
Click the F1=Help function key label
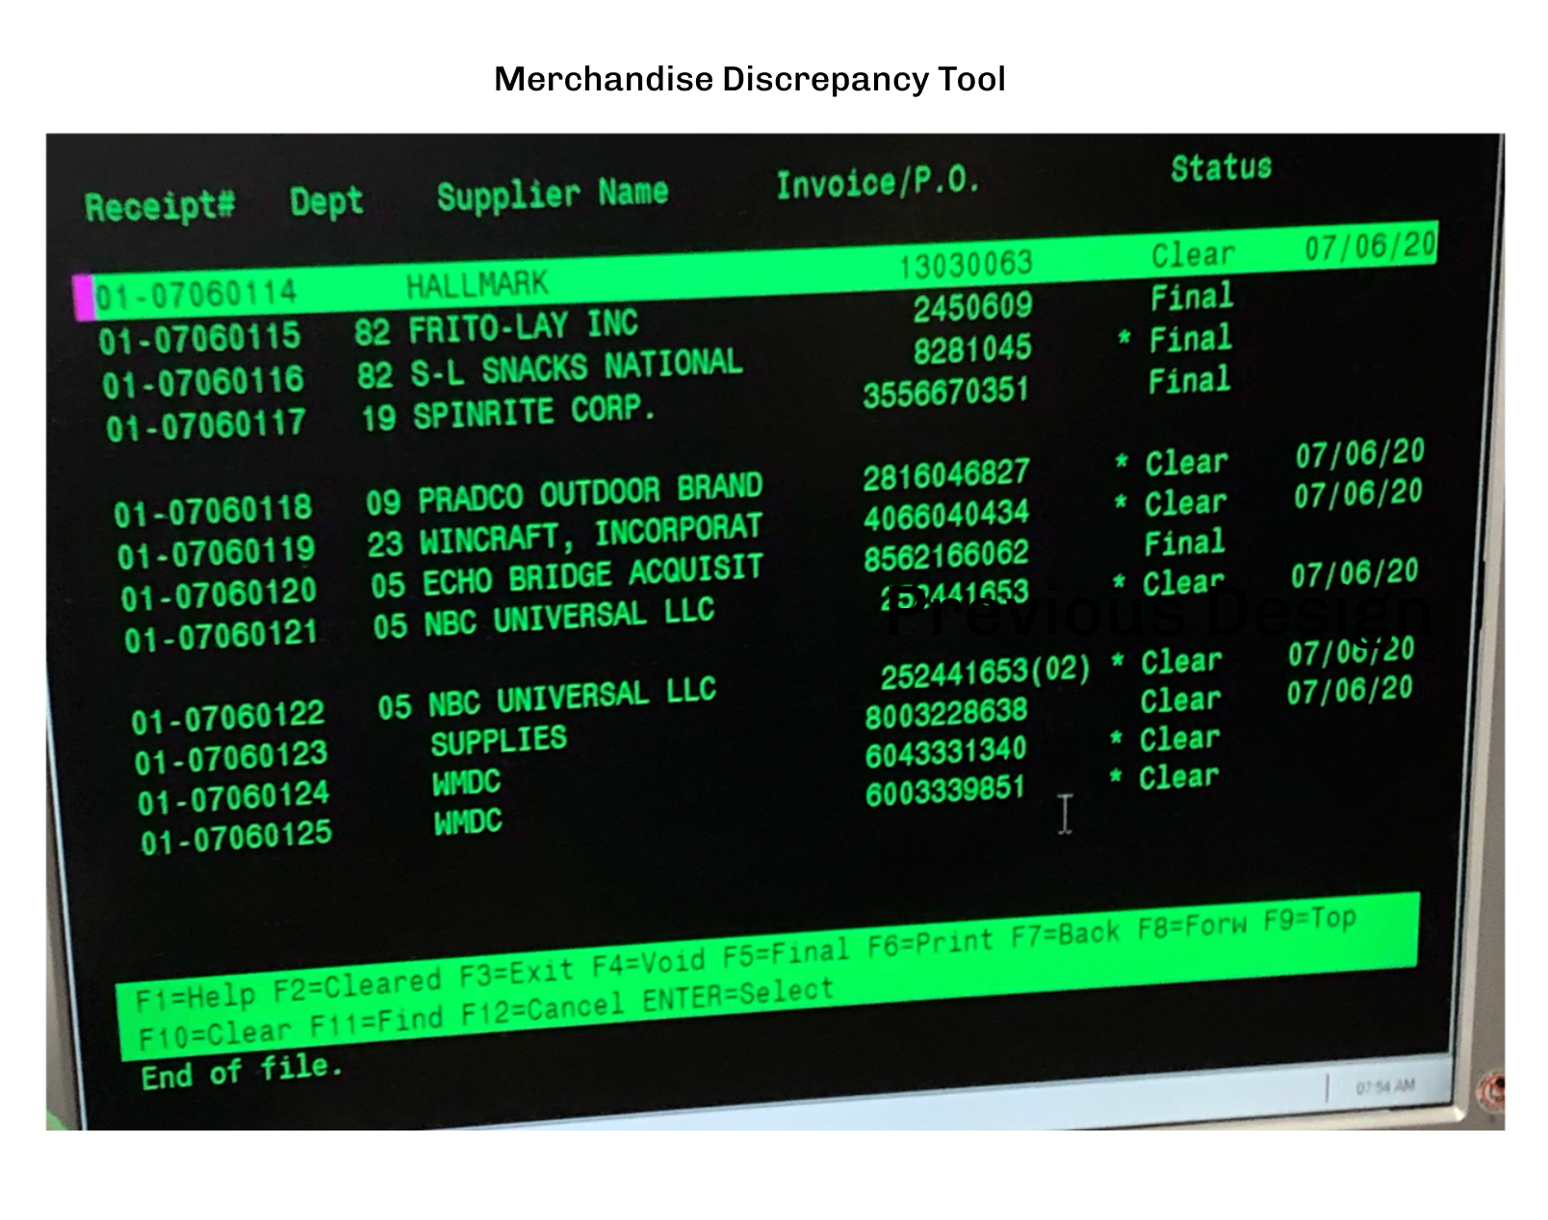coord(195,997)
